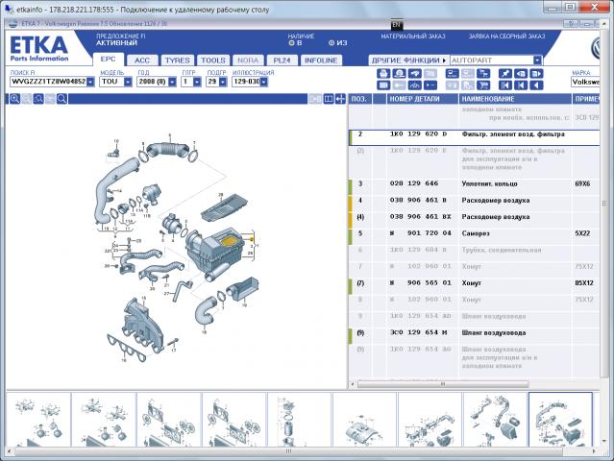Click the page-with-left-arrow icon beside the pin
Image resolution: width=614 pixels, height=461 pixels.
click(x=521, y=74)
